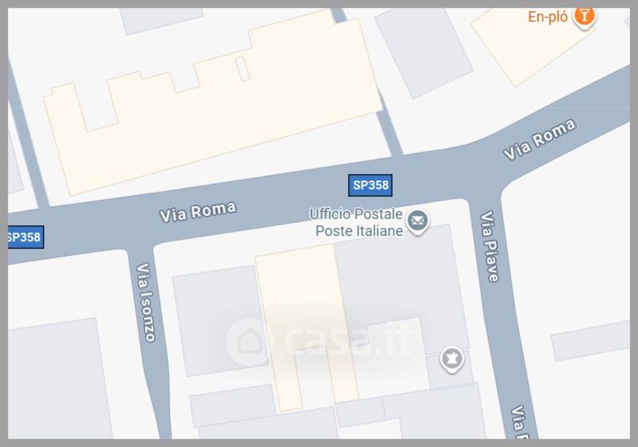Click the casa.it house logo watermark
This screenshot has height=447, width=638.
(247, 341)
